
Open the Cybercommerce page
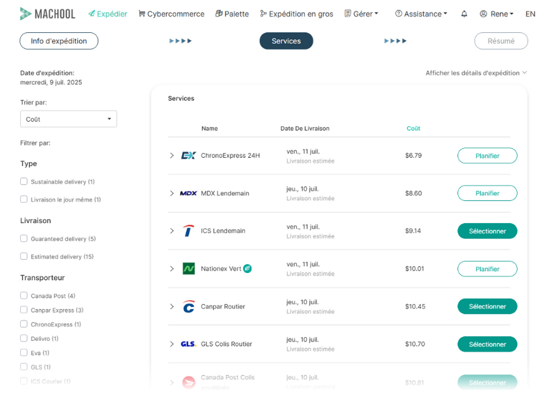171,14
